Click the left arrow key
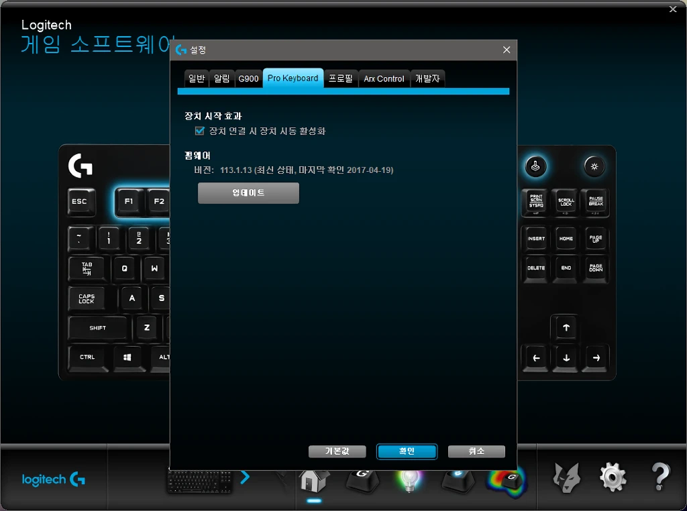Viewport: 687px width, 511px height. click(x=536, y=357)
